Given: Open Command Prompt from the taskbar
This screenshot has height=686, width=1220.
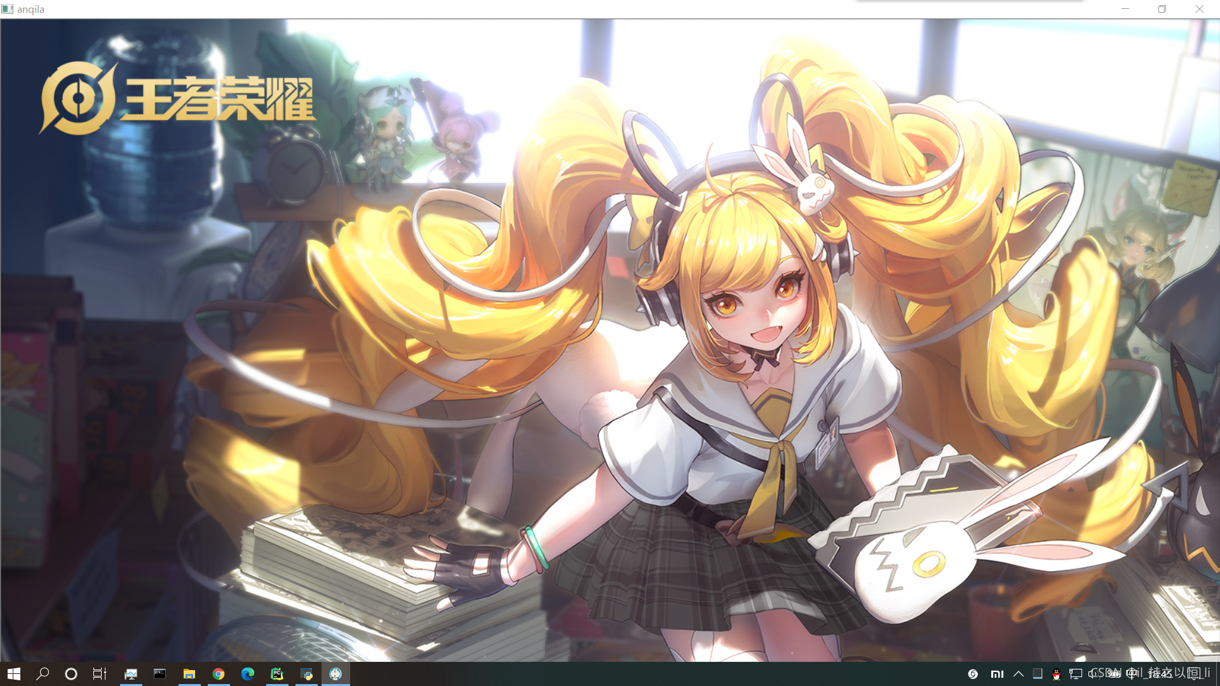Looking at the screenshot, I should click(x=159, y=674).
